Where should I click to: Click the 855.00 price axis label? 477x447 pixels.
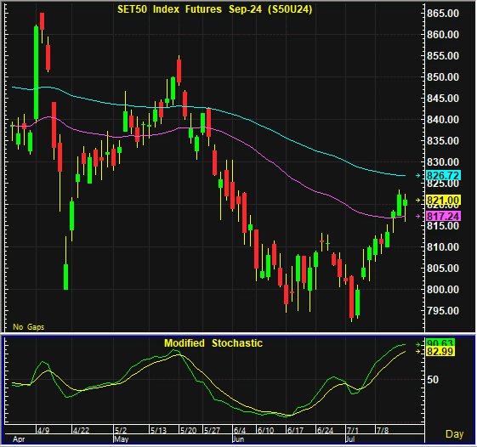[443, 56]
